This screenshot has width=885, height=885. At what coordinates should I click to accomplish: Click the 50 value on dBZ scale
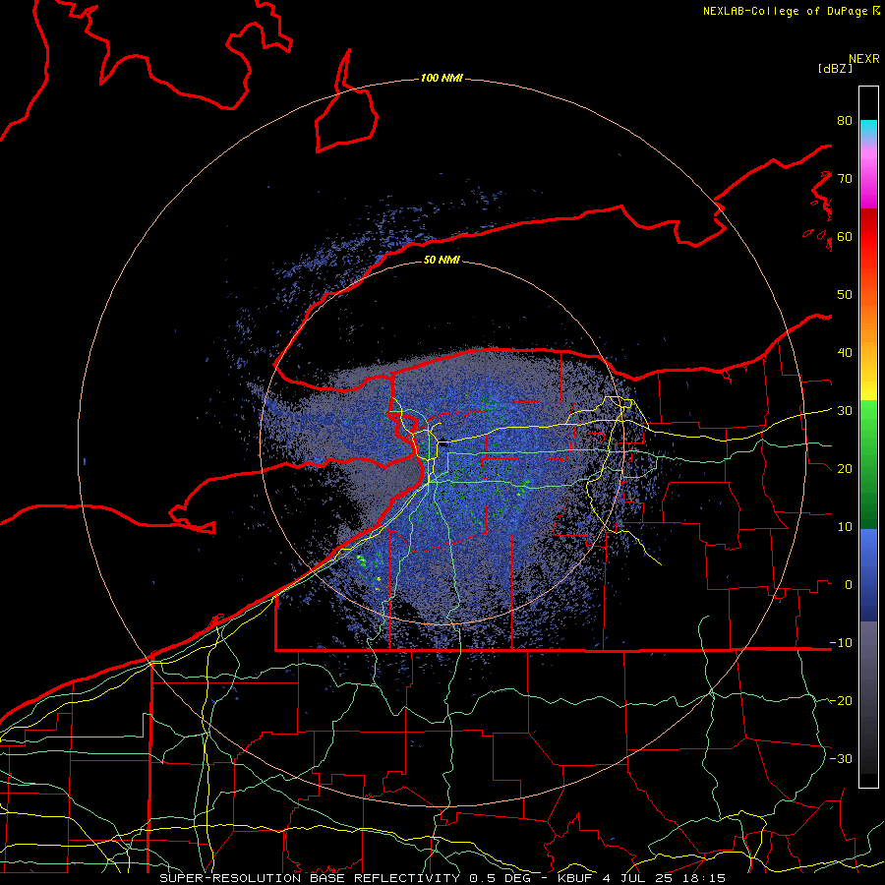tap(845, 295)
